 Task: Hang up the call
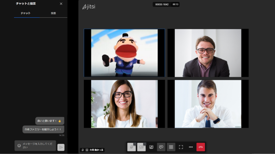click(x=201, y=147)
